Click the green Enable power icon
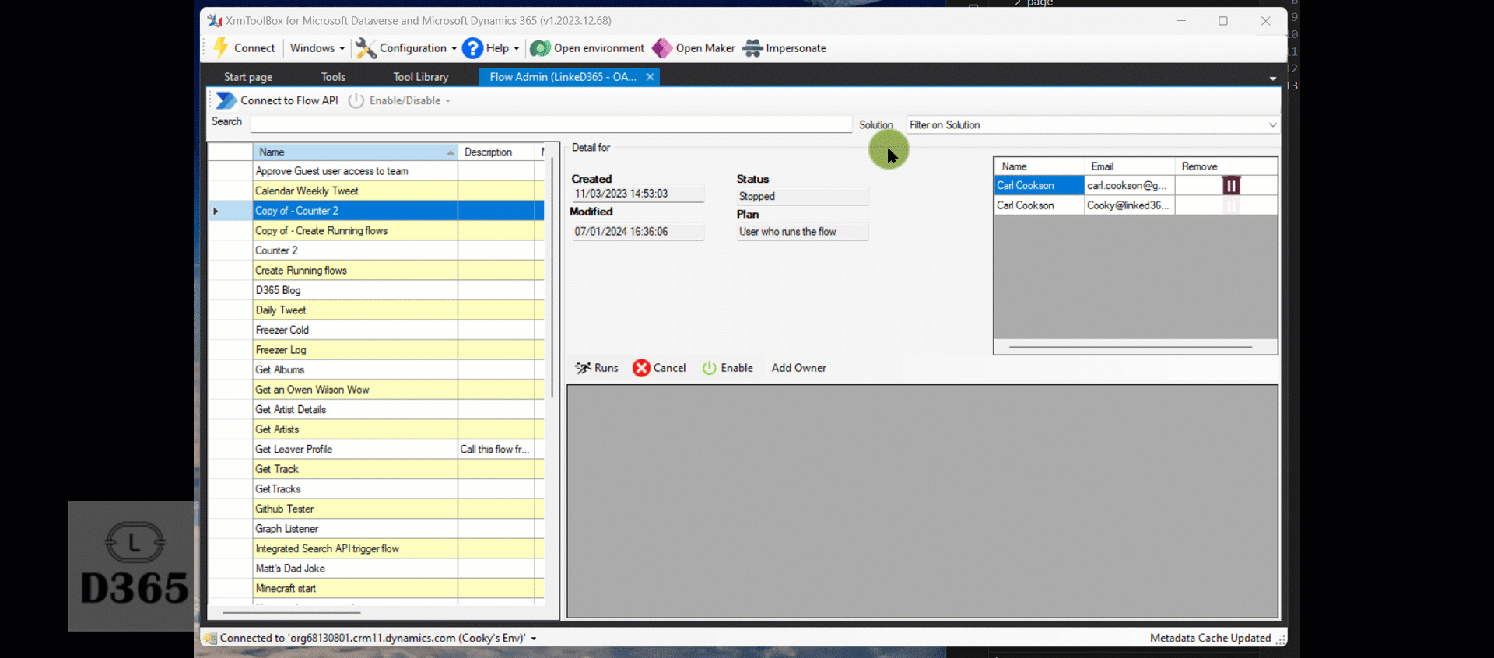 point(709,368)
